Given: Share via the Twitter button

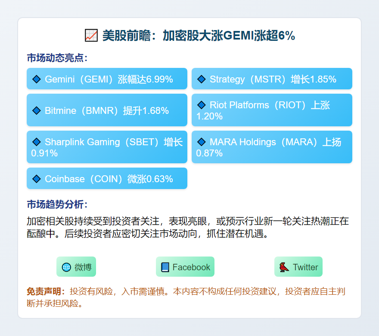Looking at the screenshot, I should tap(298, 267).
